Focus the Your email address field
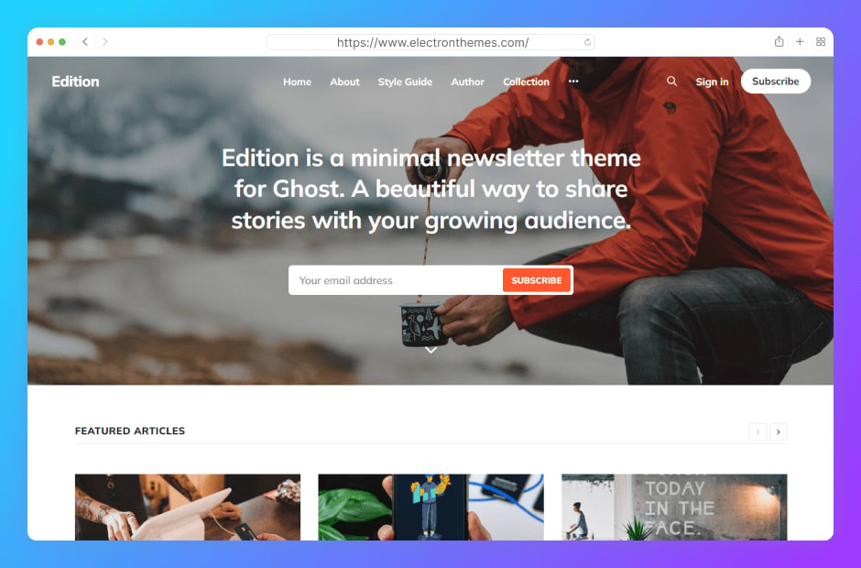861x568 pixels. pos(396,280)
